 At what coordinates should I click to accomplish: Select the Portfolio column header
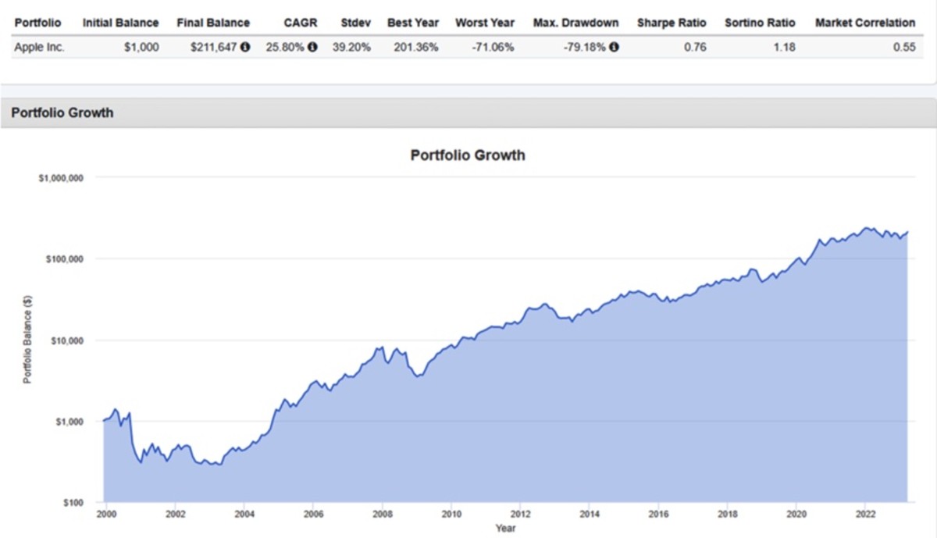pyautogui.click(x=37, y=23)
